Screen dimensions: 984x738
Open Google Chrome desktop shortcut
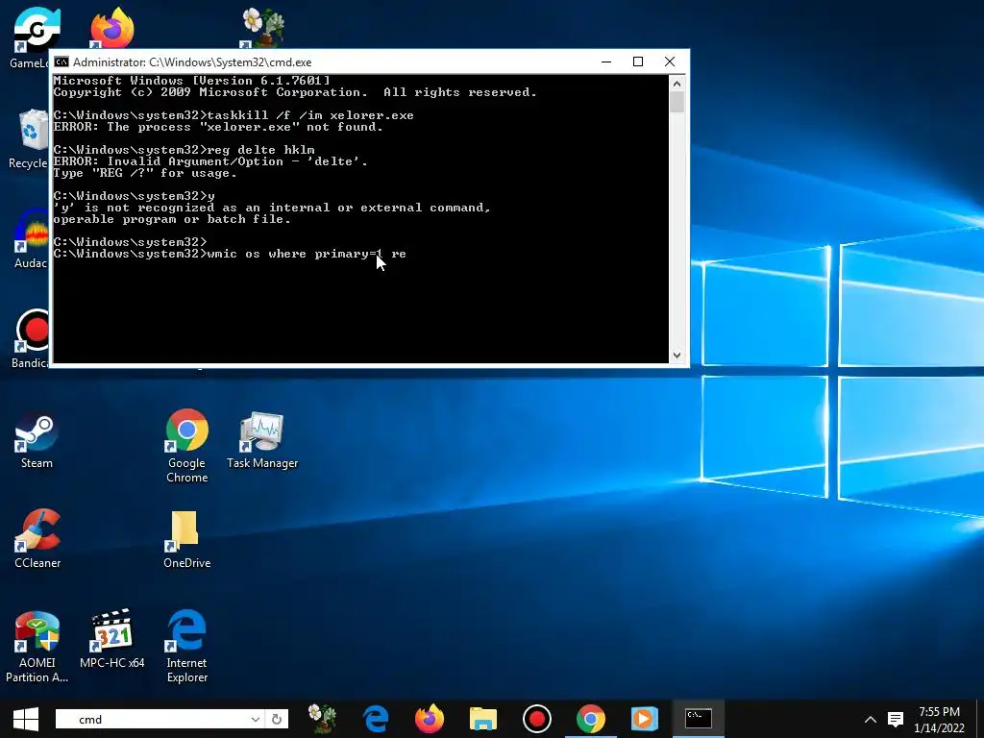(187, 446)
